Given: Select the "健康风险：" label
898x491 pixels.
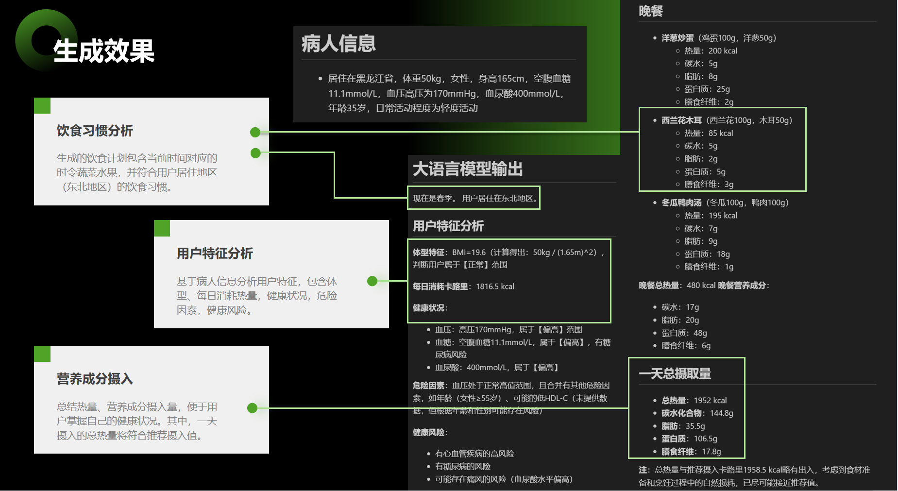Looking at the screenshot, I should pyautogui.click(x=430, y=432).
